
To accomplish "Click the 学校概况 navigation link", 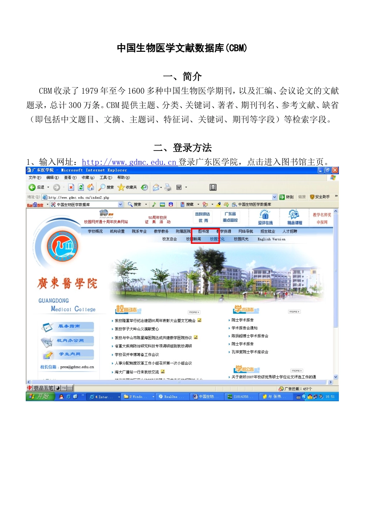I will [x=95, y=232].
